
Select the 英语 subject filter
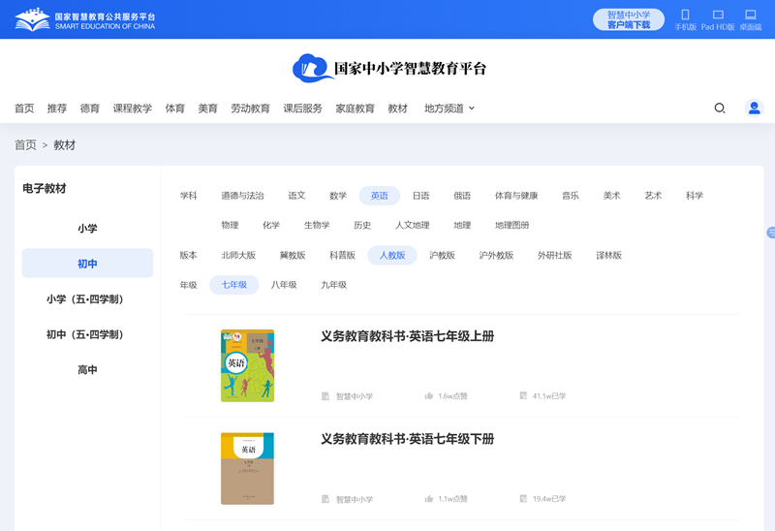click(380, 196)
